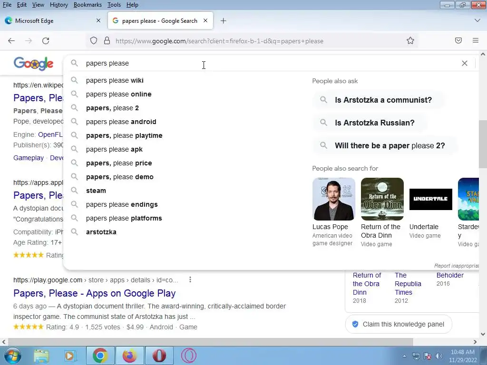Open The Republia Times link
This screenshot has height=365, width=487.
coord(408,284)
